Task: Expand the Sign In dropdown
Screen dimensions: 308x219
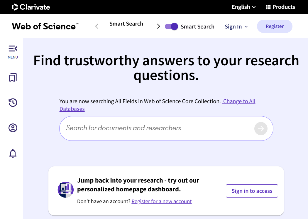Action: (236, 26)
